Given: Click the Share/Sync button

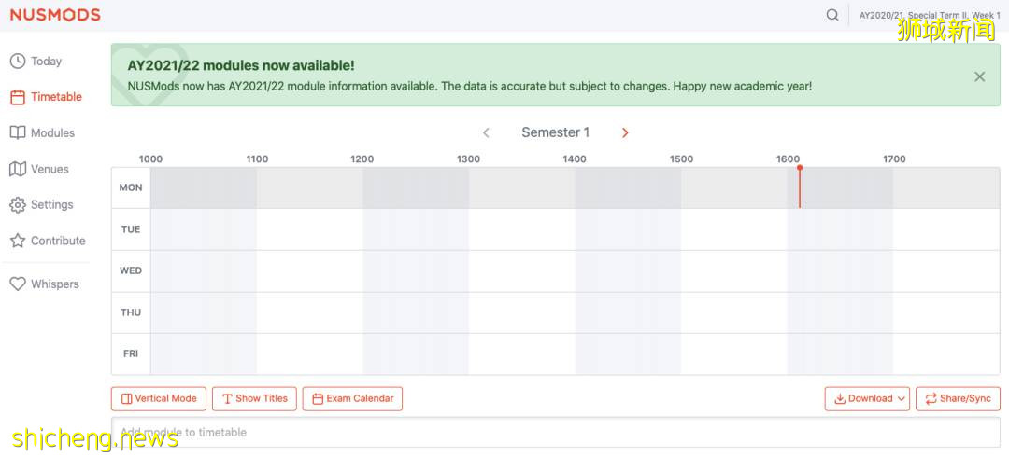Looking at the screenshot, I should pyautogui.click(x=958, y=398).
